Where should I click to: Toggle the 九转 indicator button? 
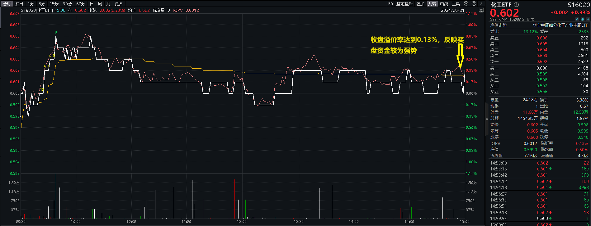(432, 4)
